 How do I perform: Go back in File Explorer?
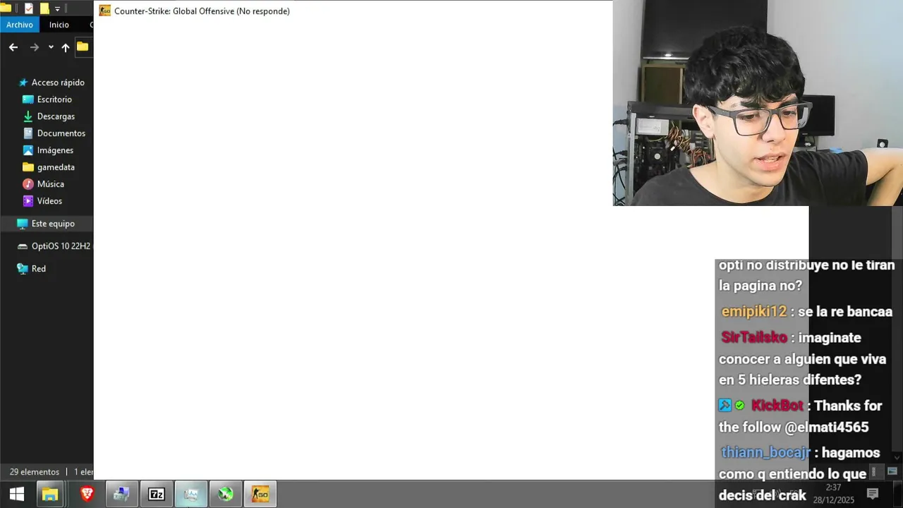(x=13, y=47)
